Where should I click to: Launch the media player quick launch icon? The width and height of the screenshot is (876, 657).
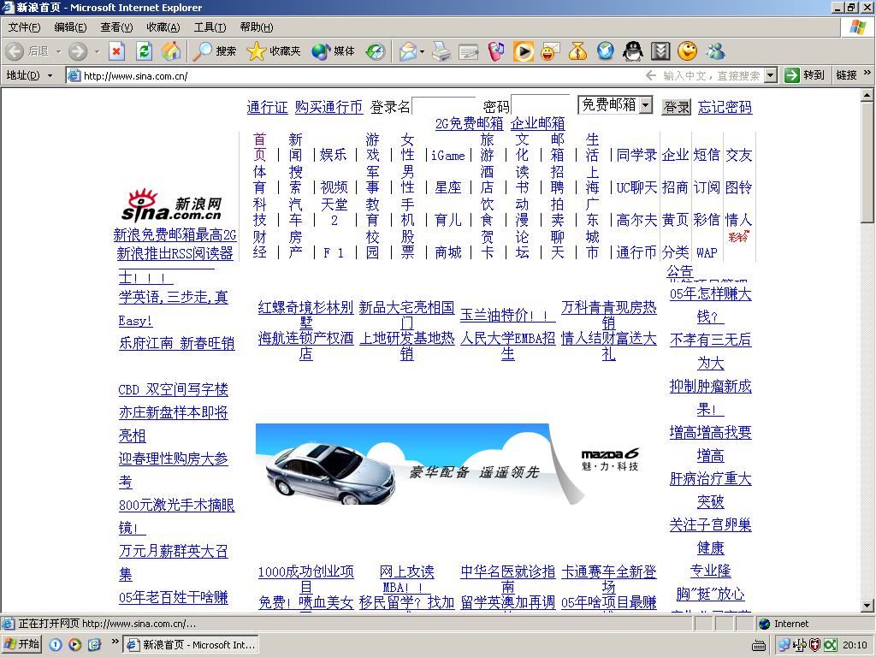point(74,645)
